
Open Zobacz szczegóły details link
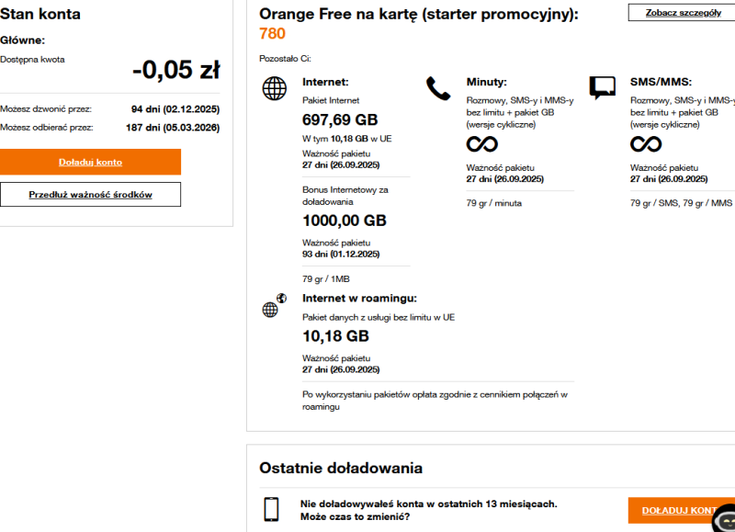[682, 13]
